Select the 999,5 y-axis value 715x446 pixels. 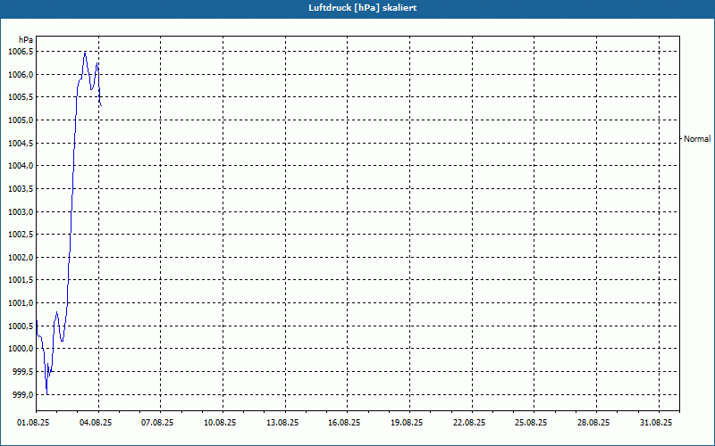(22, 371)
